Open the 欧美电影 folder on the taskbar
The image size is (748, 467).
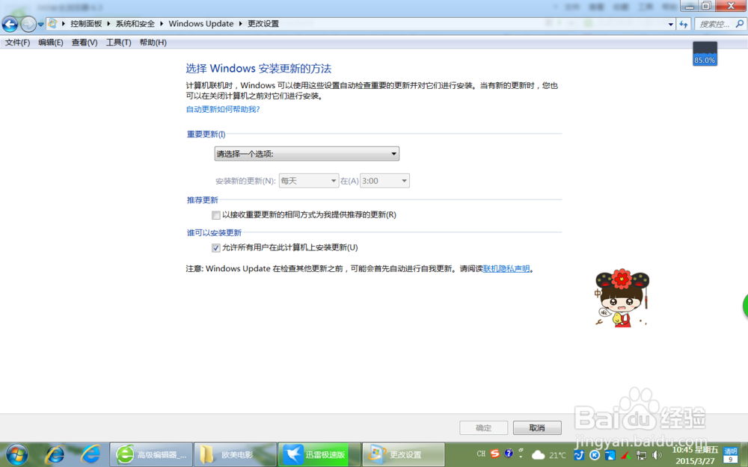click(x=235, y=454)
